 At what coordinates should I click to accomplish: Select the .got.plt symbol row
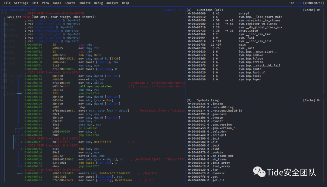pos(206,180)
